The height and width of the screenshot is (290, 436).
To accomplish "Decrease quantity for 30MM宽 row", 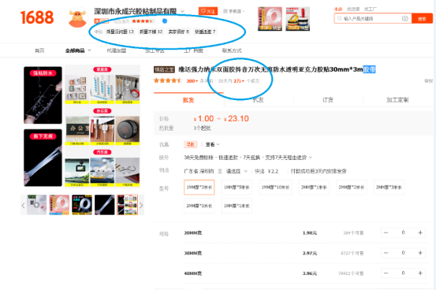I will coord(386,253).
